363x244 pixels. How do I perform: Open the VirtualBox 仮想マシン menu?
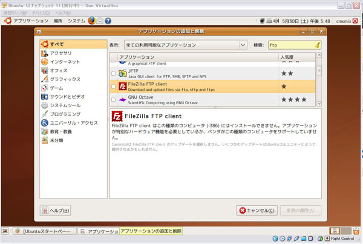[15, 13]
